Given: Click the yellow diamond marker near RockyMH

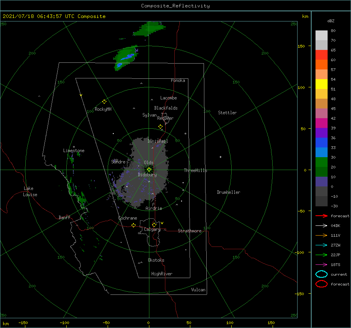Looking at the screenshot, I should tap(104, 102).
